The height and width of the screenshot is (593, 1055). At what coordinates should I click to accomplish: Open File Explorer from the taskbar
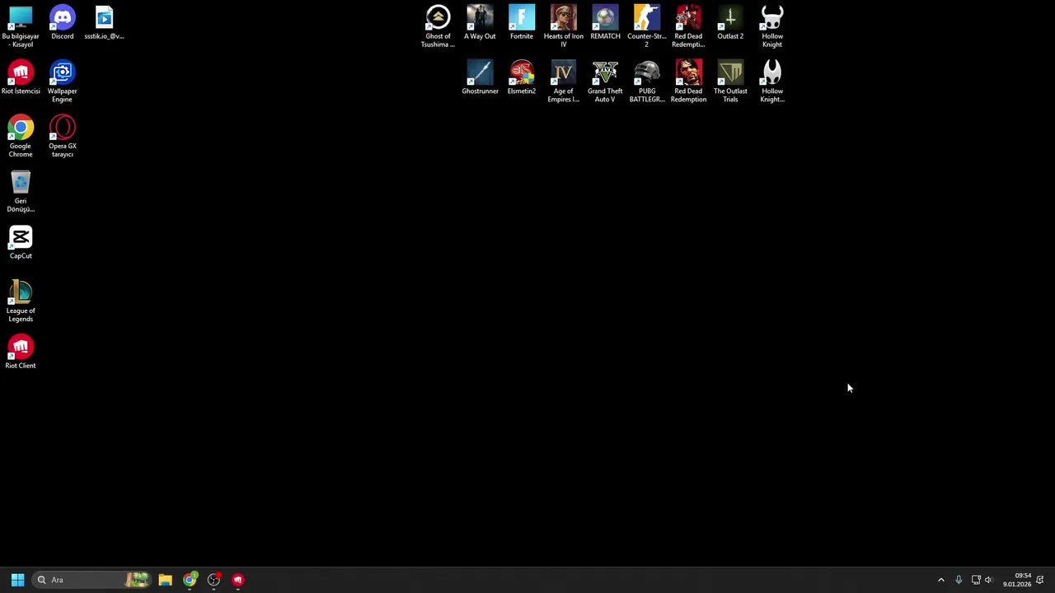165,580
